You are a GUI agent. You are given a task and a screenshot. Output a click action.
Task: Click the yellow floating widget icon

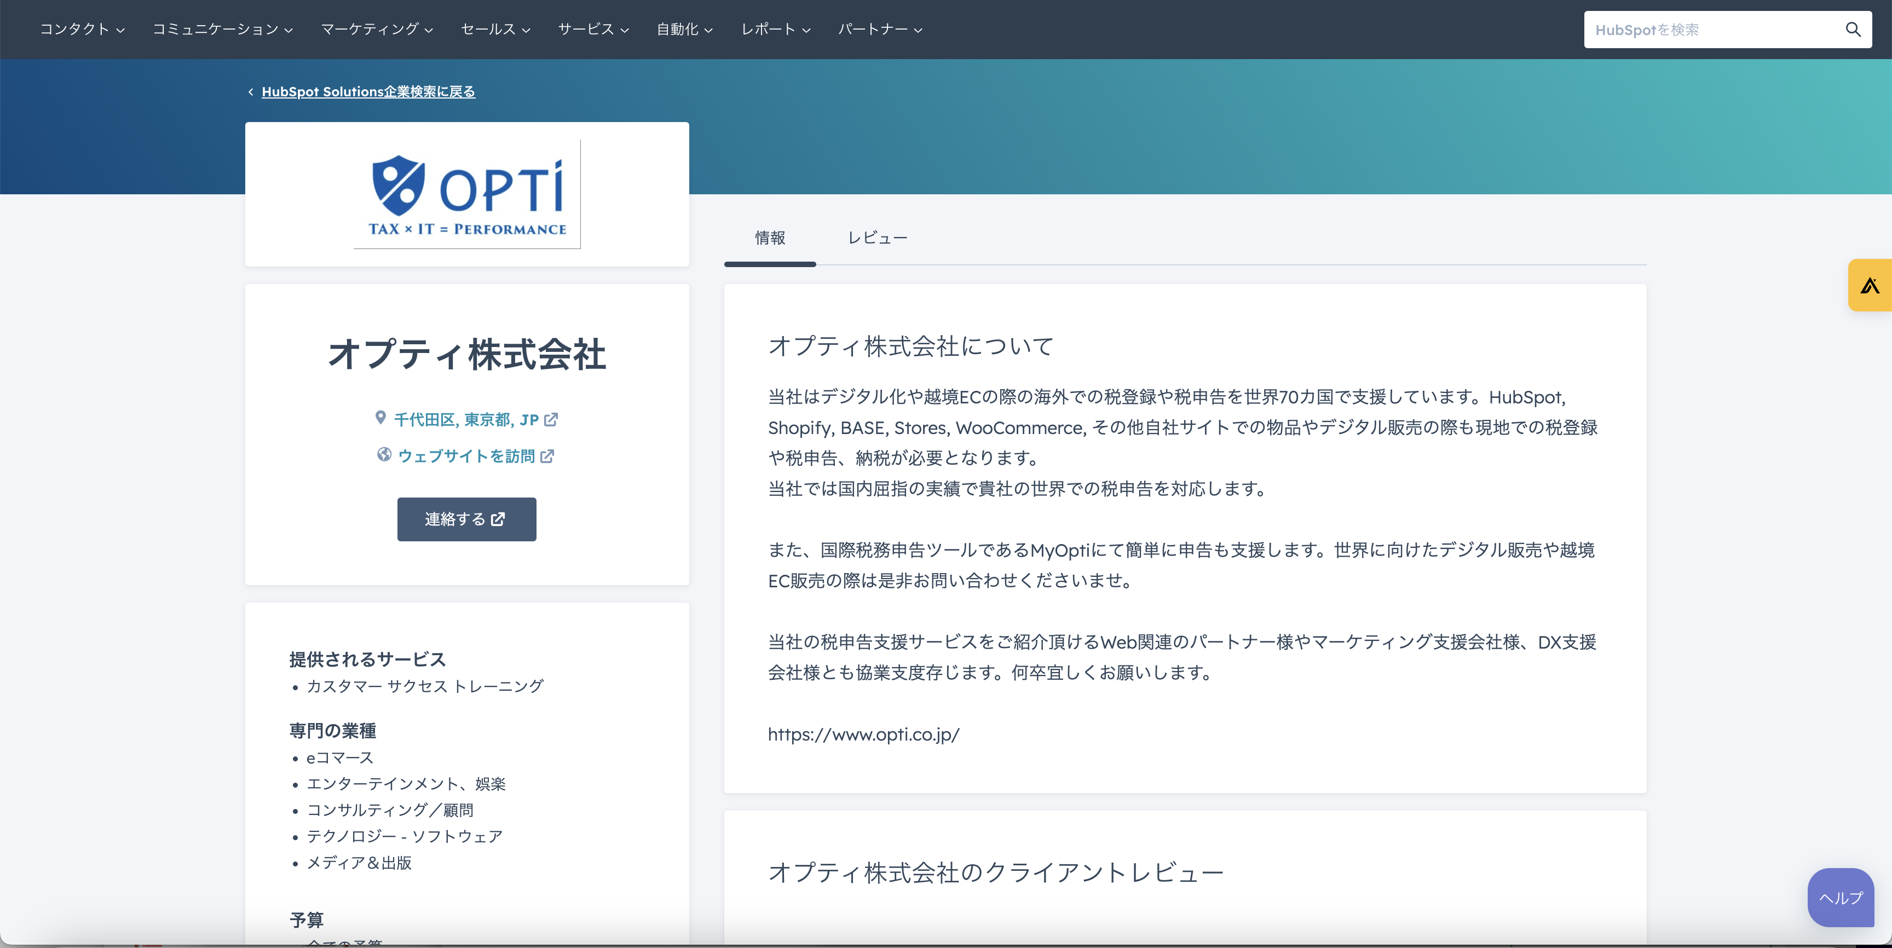pyautogui.click(x=1869, y=285)
